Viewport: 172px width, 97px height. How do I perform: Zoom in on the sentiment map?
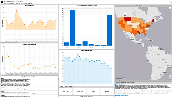point(170,76)
